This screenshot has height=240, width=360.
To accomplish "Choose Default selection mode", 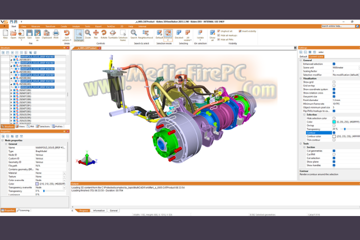I will pyautogui.click(x=159, y=33).
